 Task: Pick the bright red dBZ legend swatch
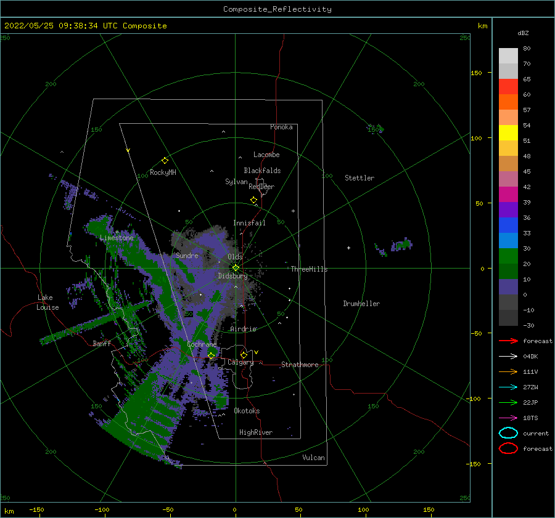508,87
